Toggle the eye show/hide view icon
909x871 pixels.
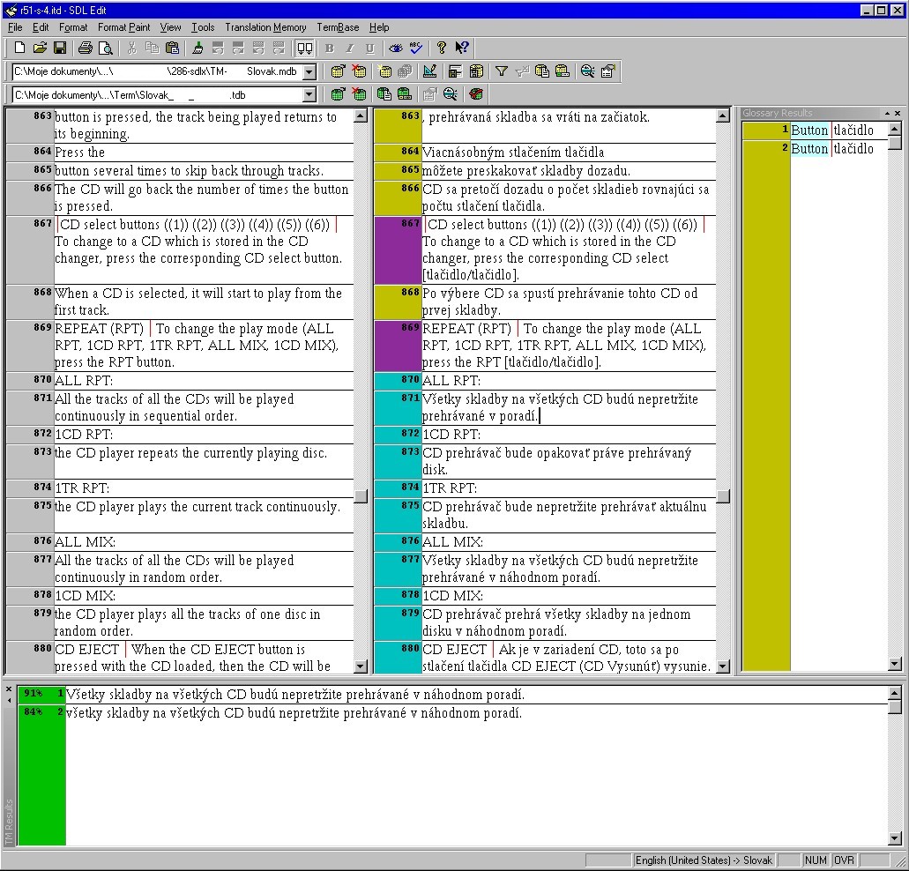[395, 48]
